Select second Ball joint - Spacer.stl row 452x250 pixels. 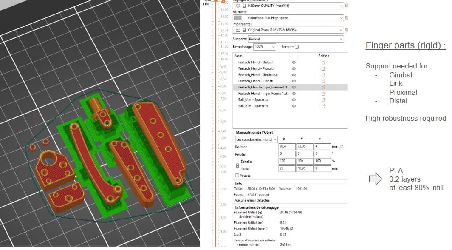point(290,106)
